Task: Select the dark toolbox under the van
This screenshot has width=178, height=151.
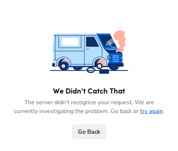Action: click(104, 71)
